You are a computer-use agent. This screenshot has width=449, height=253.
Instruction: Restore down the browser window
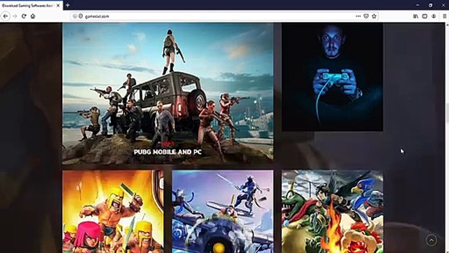click(430, 5)
